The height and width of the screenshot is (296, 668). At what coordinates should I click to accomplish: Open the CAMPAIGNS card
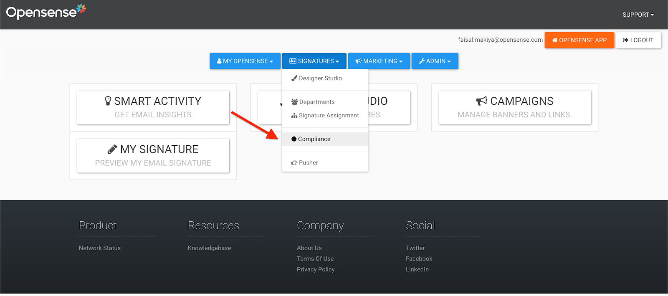tap(515, 107)
